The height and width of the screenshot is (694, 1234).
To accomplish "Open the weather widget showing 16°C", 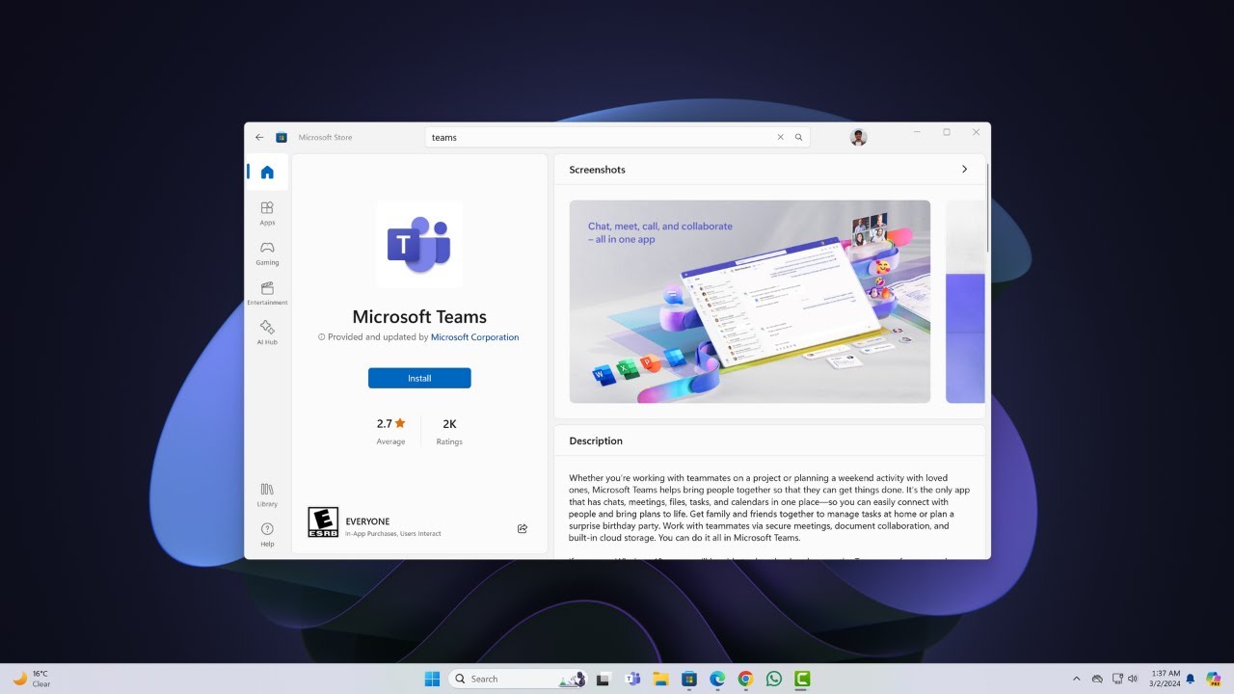I will coord(32,679).
